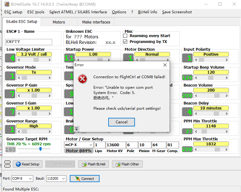Click the Connect plug icon
The width and height of the screenshot is (241, 192).
pos(78,178)
